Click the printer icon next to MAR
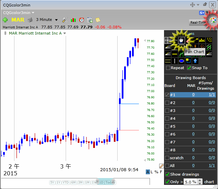Screen dimensions: 218x189 (30, 20)
